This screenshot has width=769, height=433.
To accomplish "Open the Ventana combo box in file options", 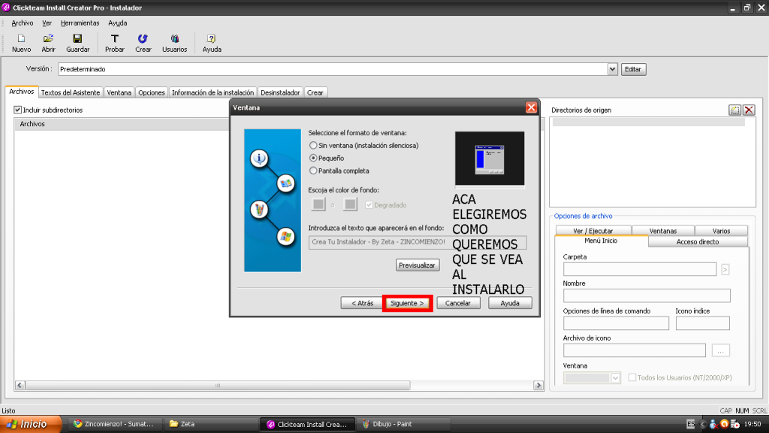I will (592, 377).
